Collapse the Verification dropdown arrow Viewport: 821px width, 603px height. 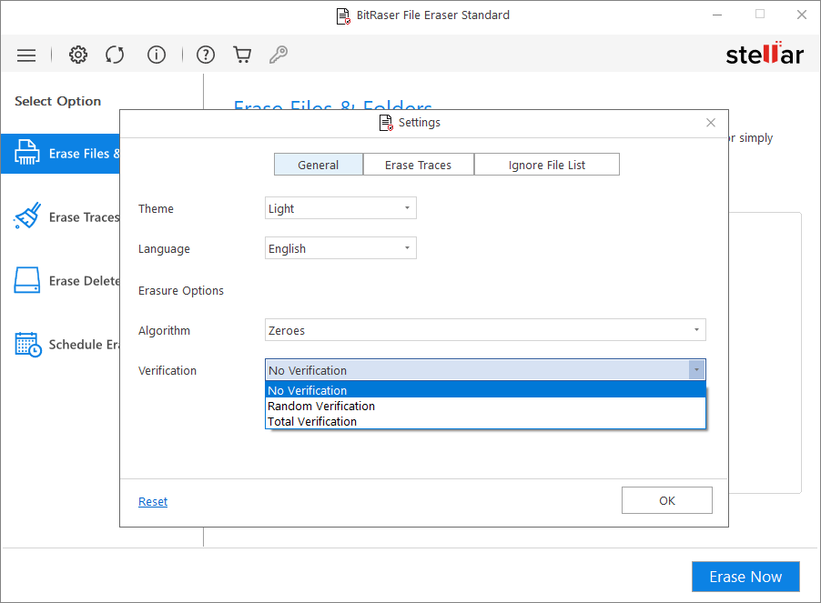click(696, 370)
